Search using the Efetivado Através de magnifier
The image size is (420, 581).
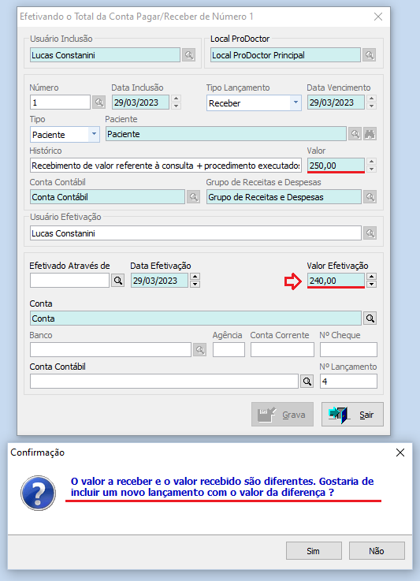pos(117,281)
